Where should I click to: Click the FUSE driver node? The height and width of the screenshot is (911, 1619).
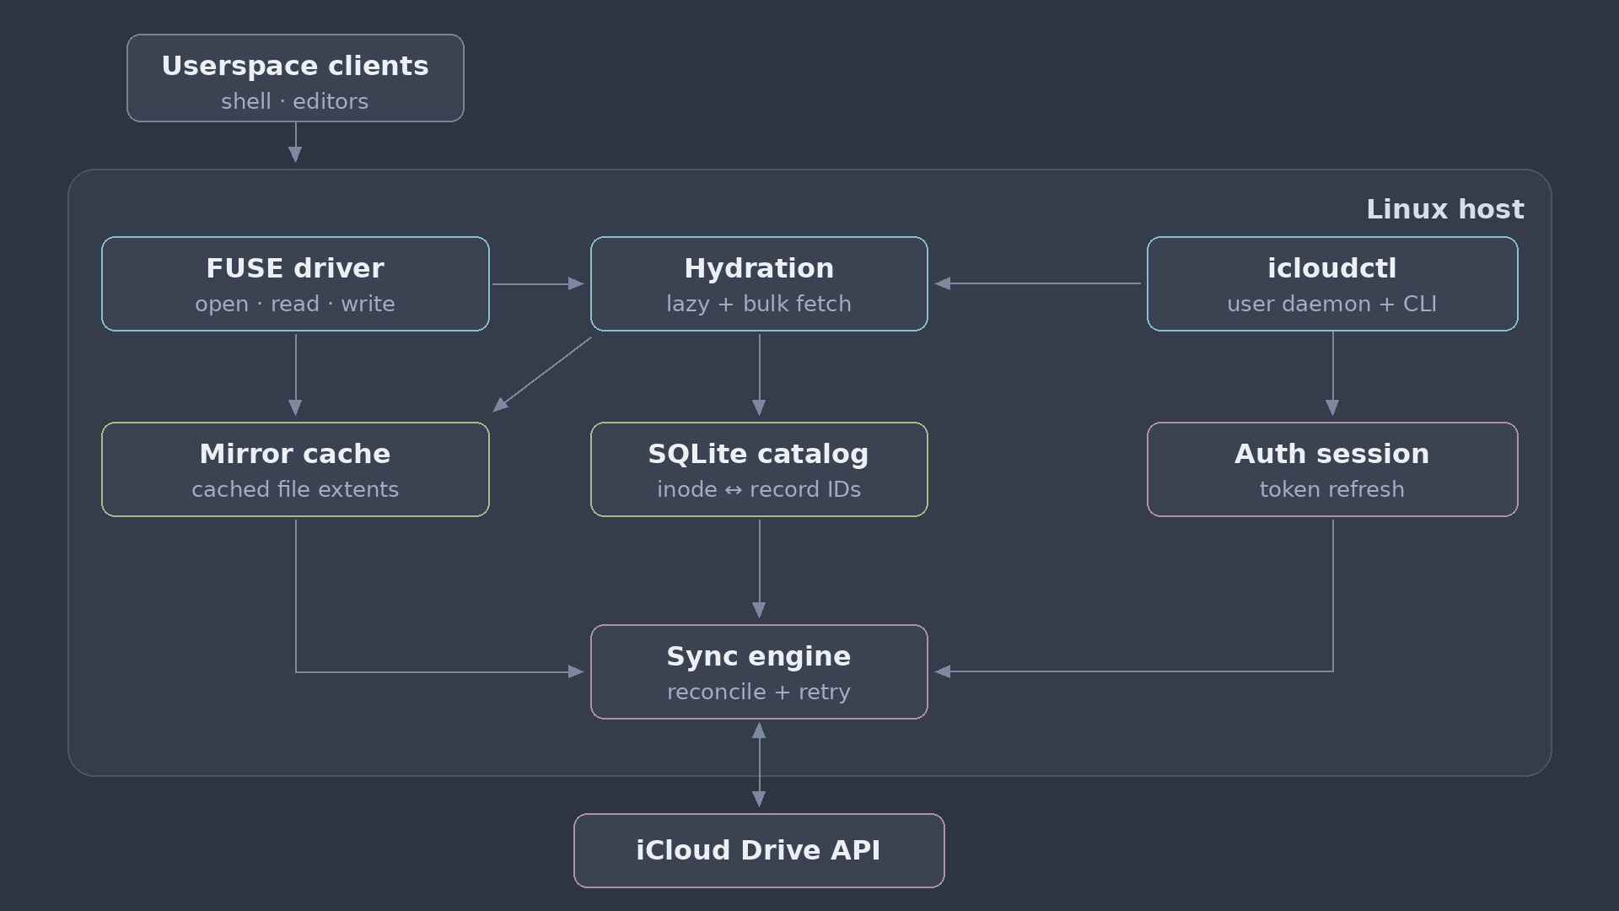click(295, 283)
